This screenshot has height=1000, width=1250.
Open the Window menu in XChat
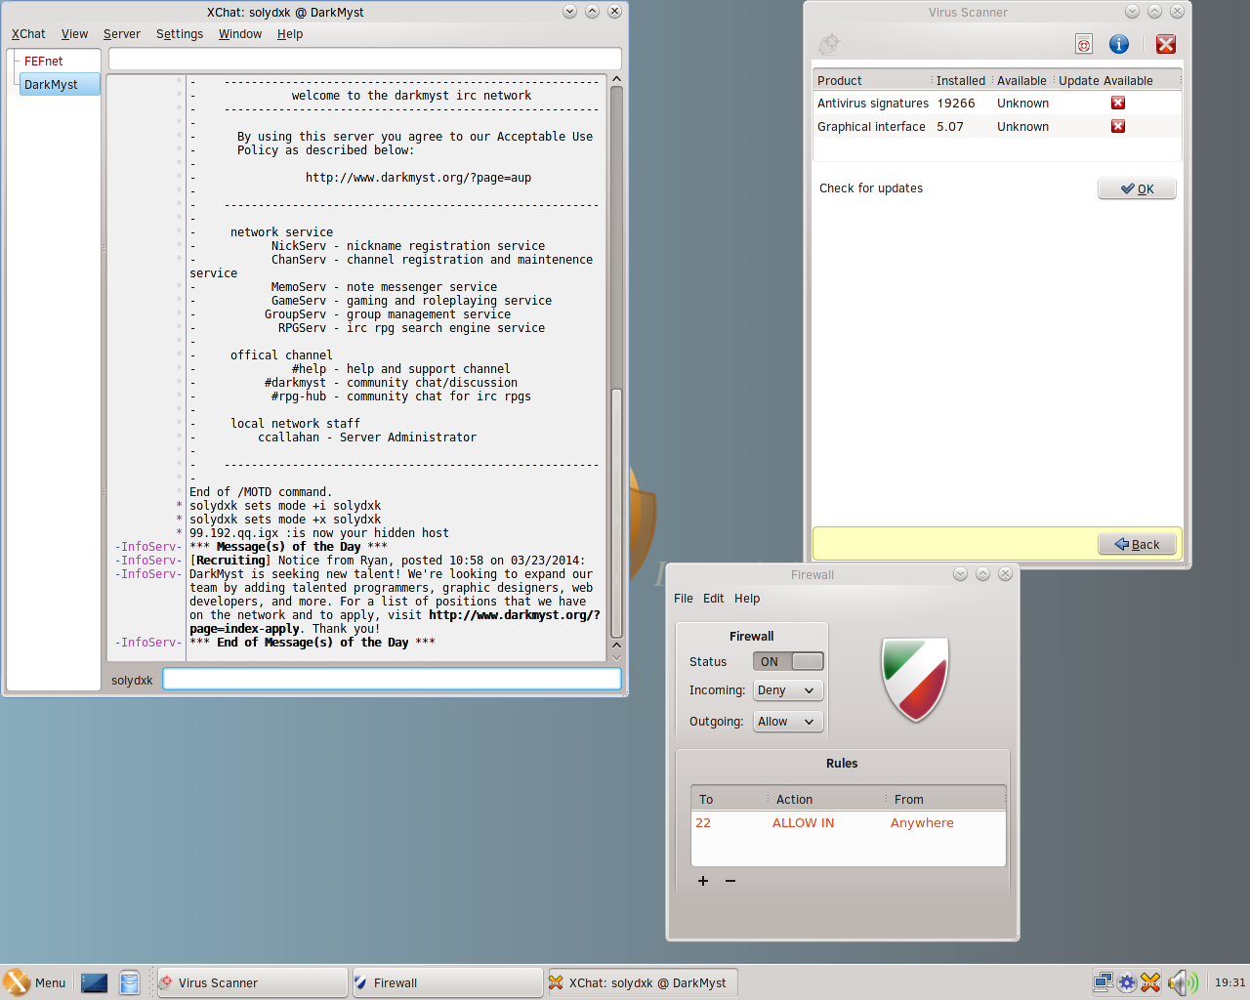click(240, 34)
